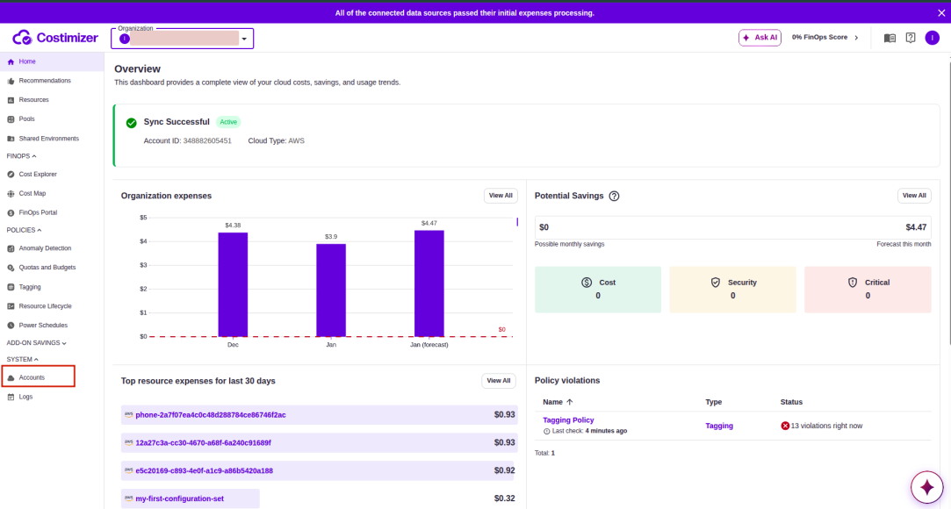Screen dimensions: 951x509
Task: View All potential savings
Action: click(914, 196)
